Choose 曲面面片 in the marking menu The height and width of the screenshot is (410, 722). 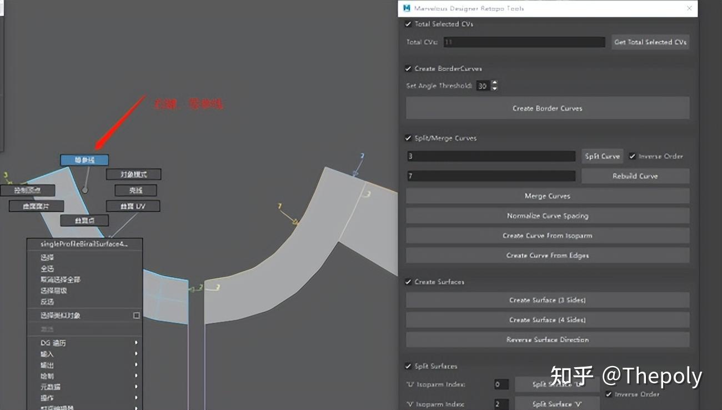click(x=37, y=206)
